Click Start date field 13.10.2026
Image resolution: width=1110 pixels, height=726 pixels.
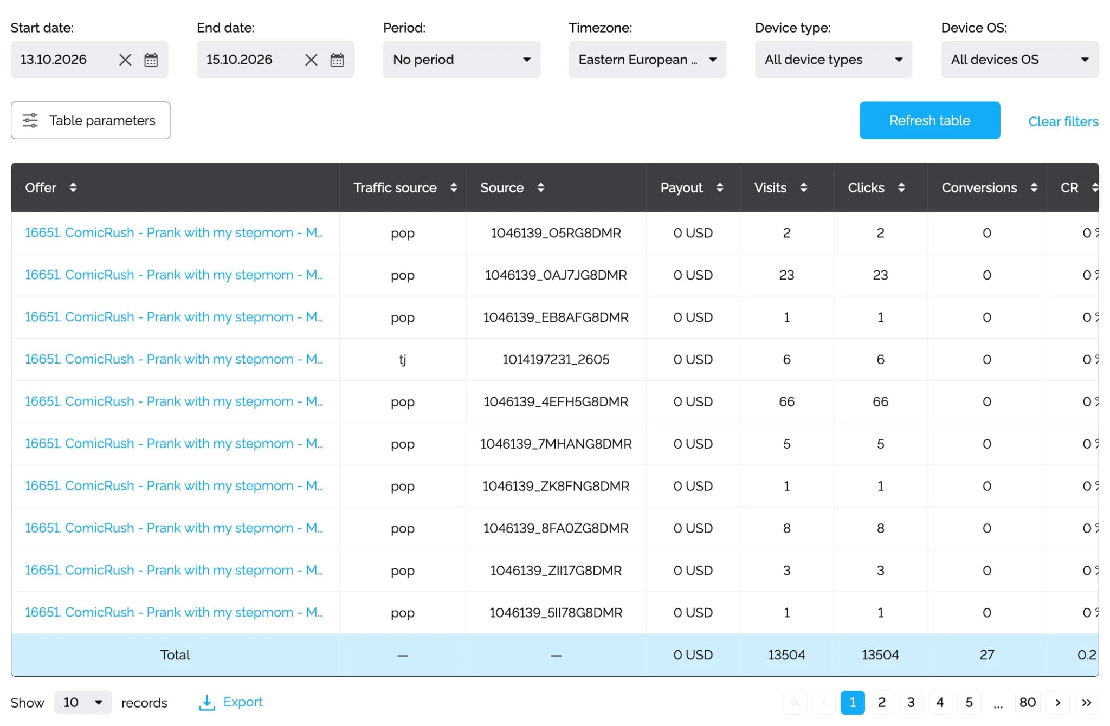[x=89, y=60]
